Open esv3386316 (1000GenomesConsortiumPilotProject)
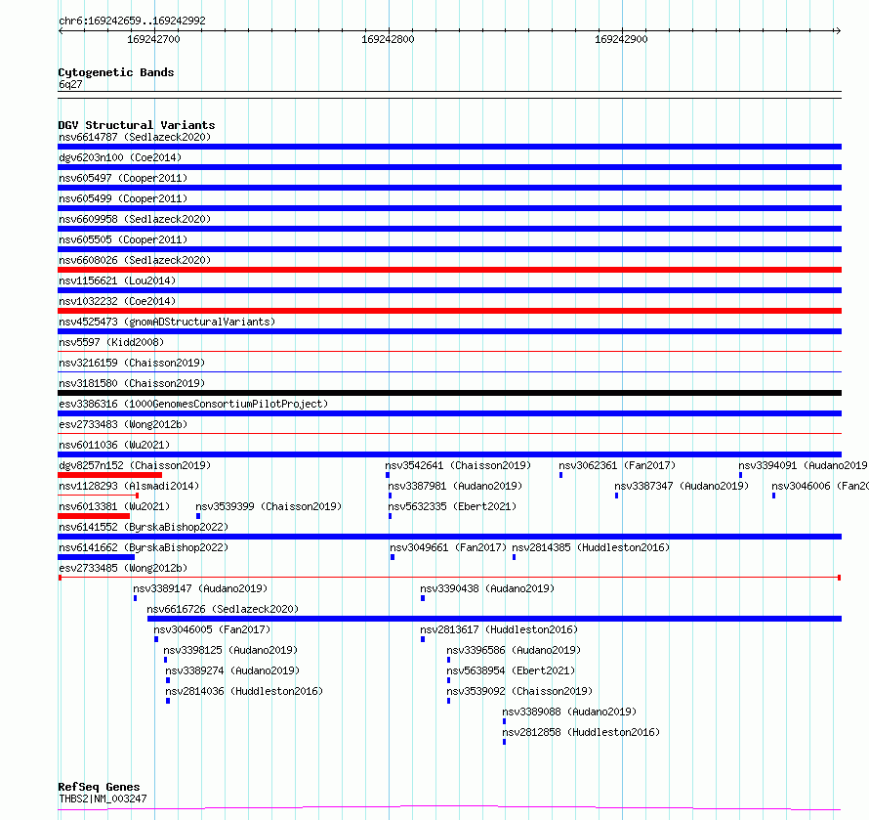Screen dimensions: 869x820 pyautogui.click(x=193, y=404)
